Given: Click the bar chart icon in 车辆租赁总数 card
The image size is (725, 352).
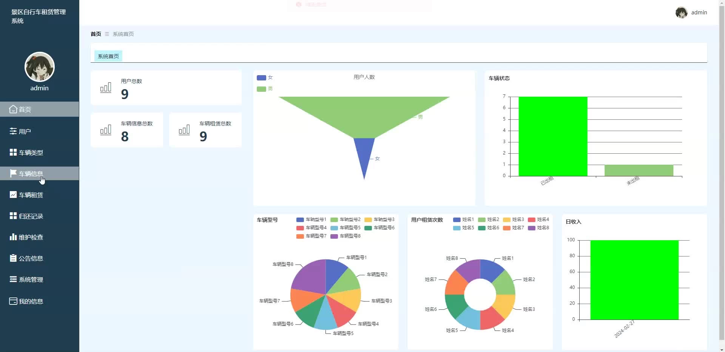Looking at the screenshot, I should tap(184, 130).
